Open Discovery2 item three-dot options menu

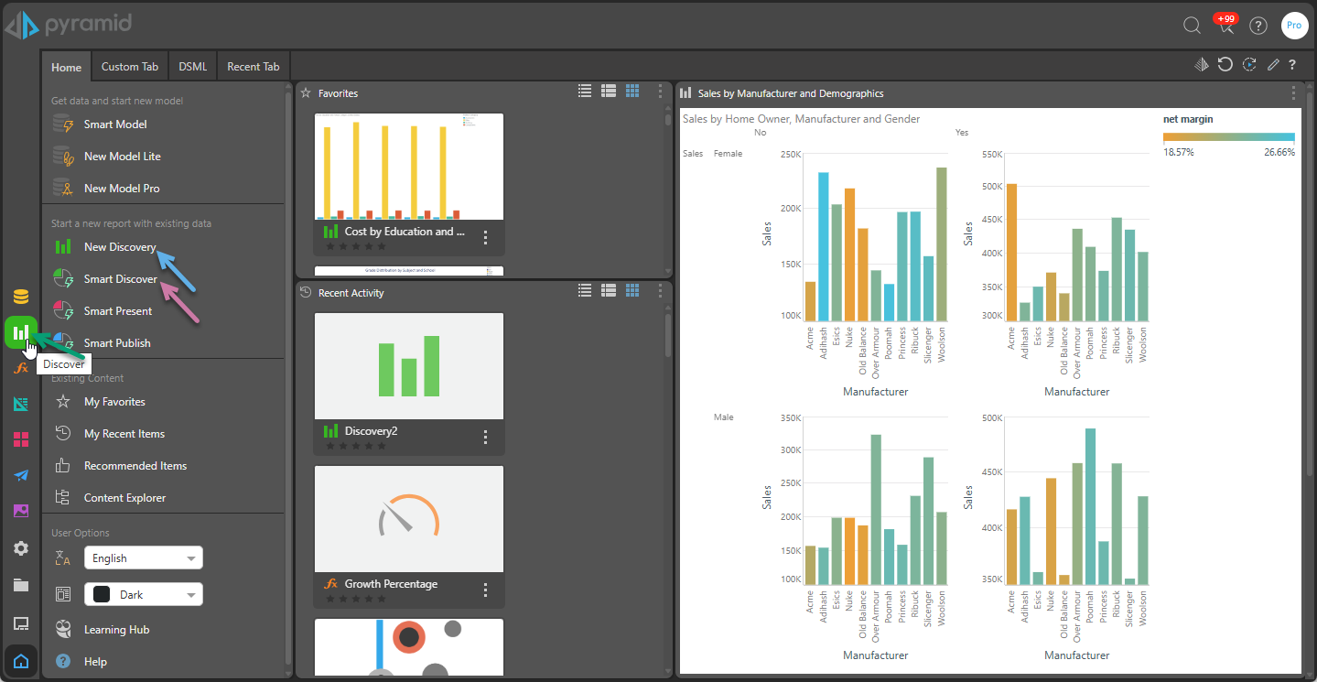click(x=486, y=437)
